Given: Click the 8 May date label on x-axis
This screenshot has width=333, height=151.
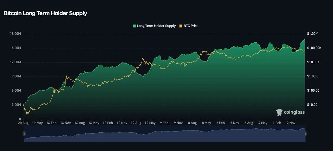Looking at the screenshot, I should [206, 123].
